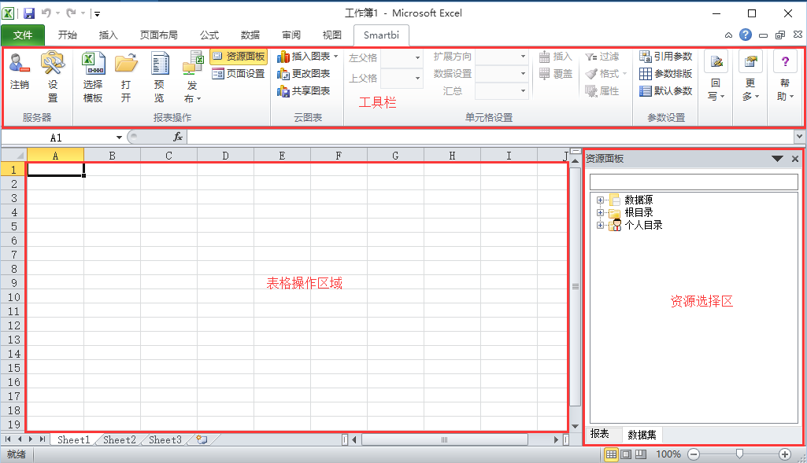807x463 pixels.
Task: Click 更改图表 change chart
Action: click(x=304, y=74)
